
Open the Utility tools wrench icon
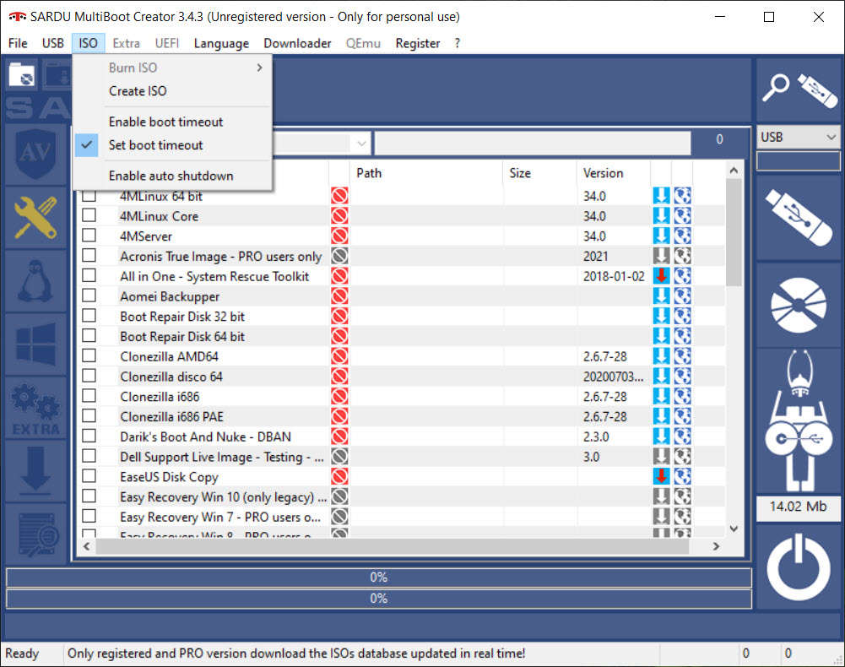click(35, 218)
